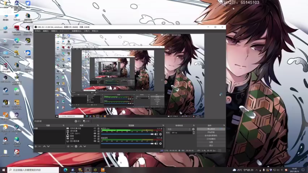Lock the 显示器采集 source
The image size is (308, 173).
[99, 141]
